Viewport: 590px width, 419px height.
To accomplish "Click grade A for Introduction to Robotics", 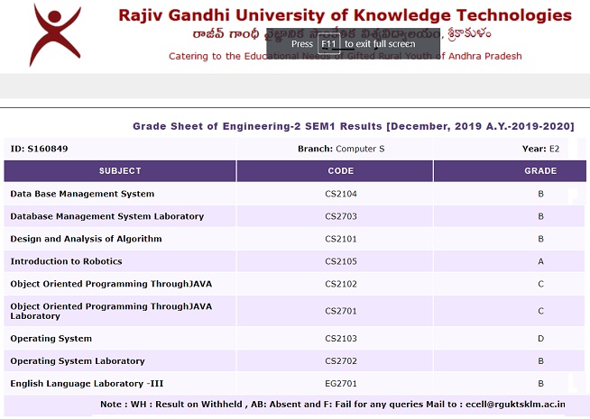I will (540, 261).
